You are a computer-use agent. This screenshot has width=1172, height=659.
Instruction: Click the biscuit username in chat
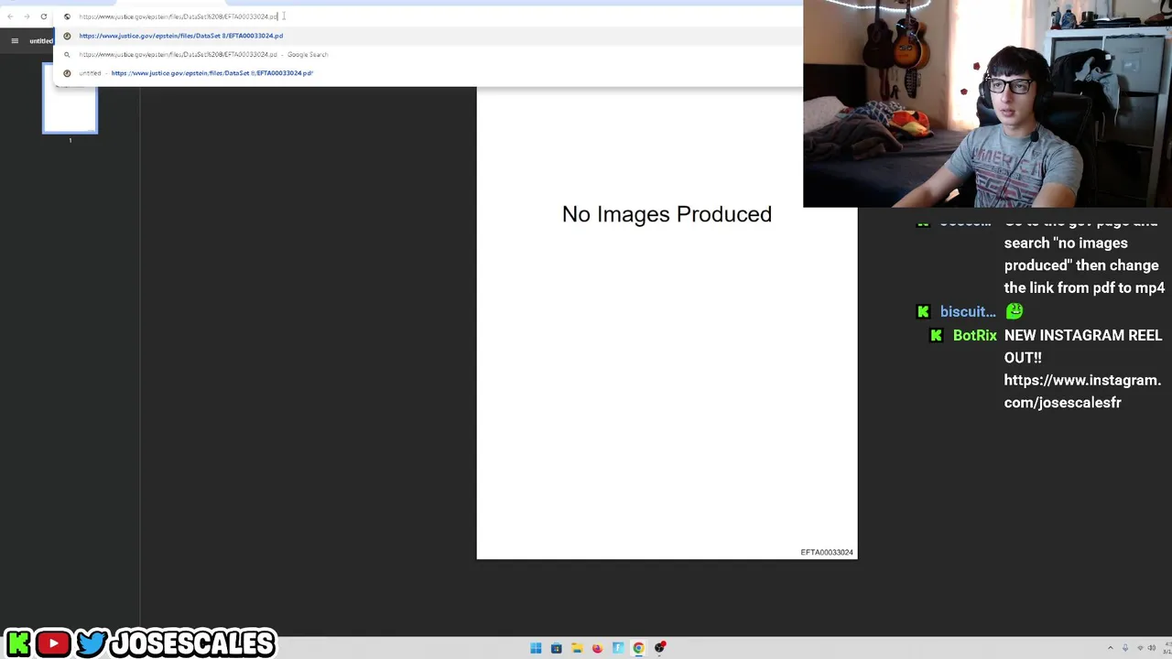[x=968, y=312]
